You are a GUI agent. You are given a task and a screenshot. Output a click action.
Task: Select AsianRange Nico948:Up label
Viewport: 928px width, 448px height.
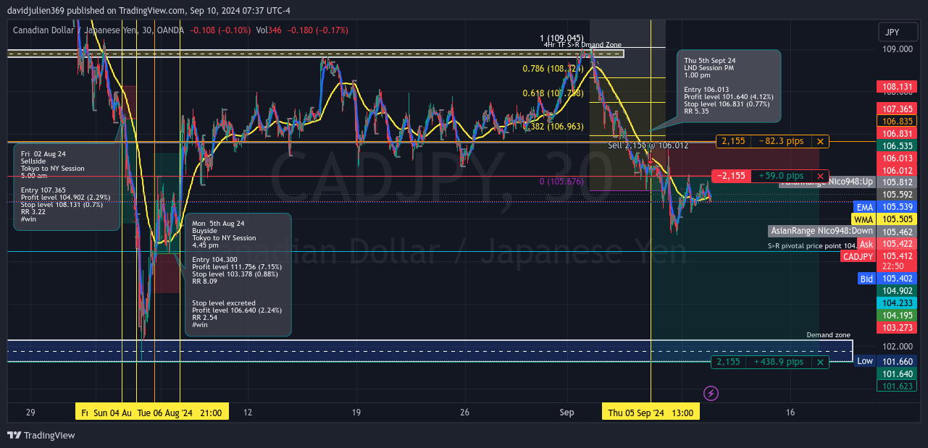coord(827,182)
